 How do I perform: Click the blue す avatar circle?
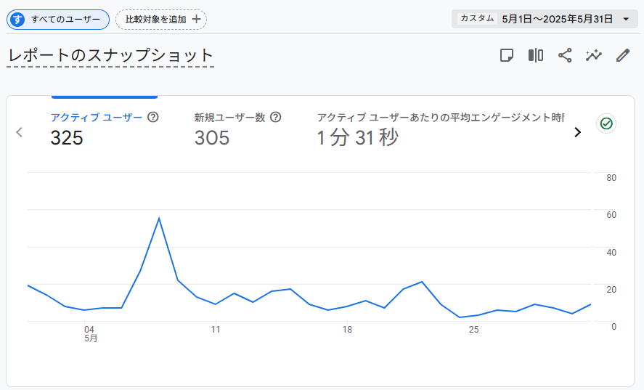pyautogui.click(x=17, y=20)
